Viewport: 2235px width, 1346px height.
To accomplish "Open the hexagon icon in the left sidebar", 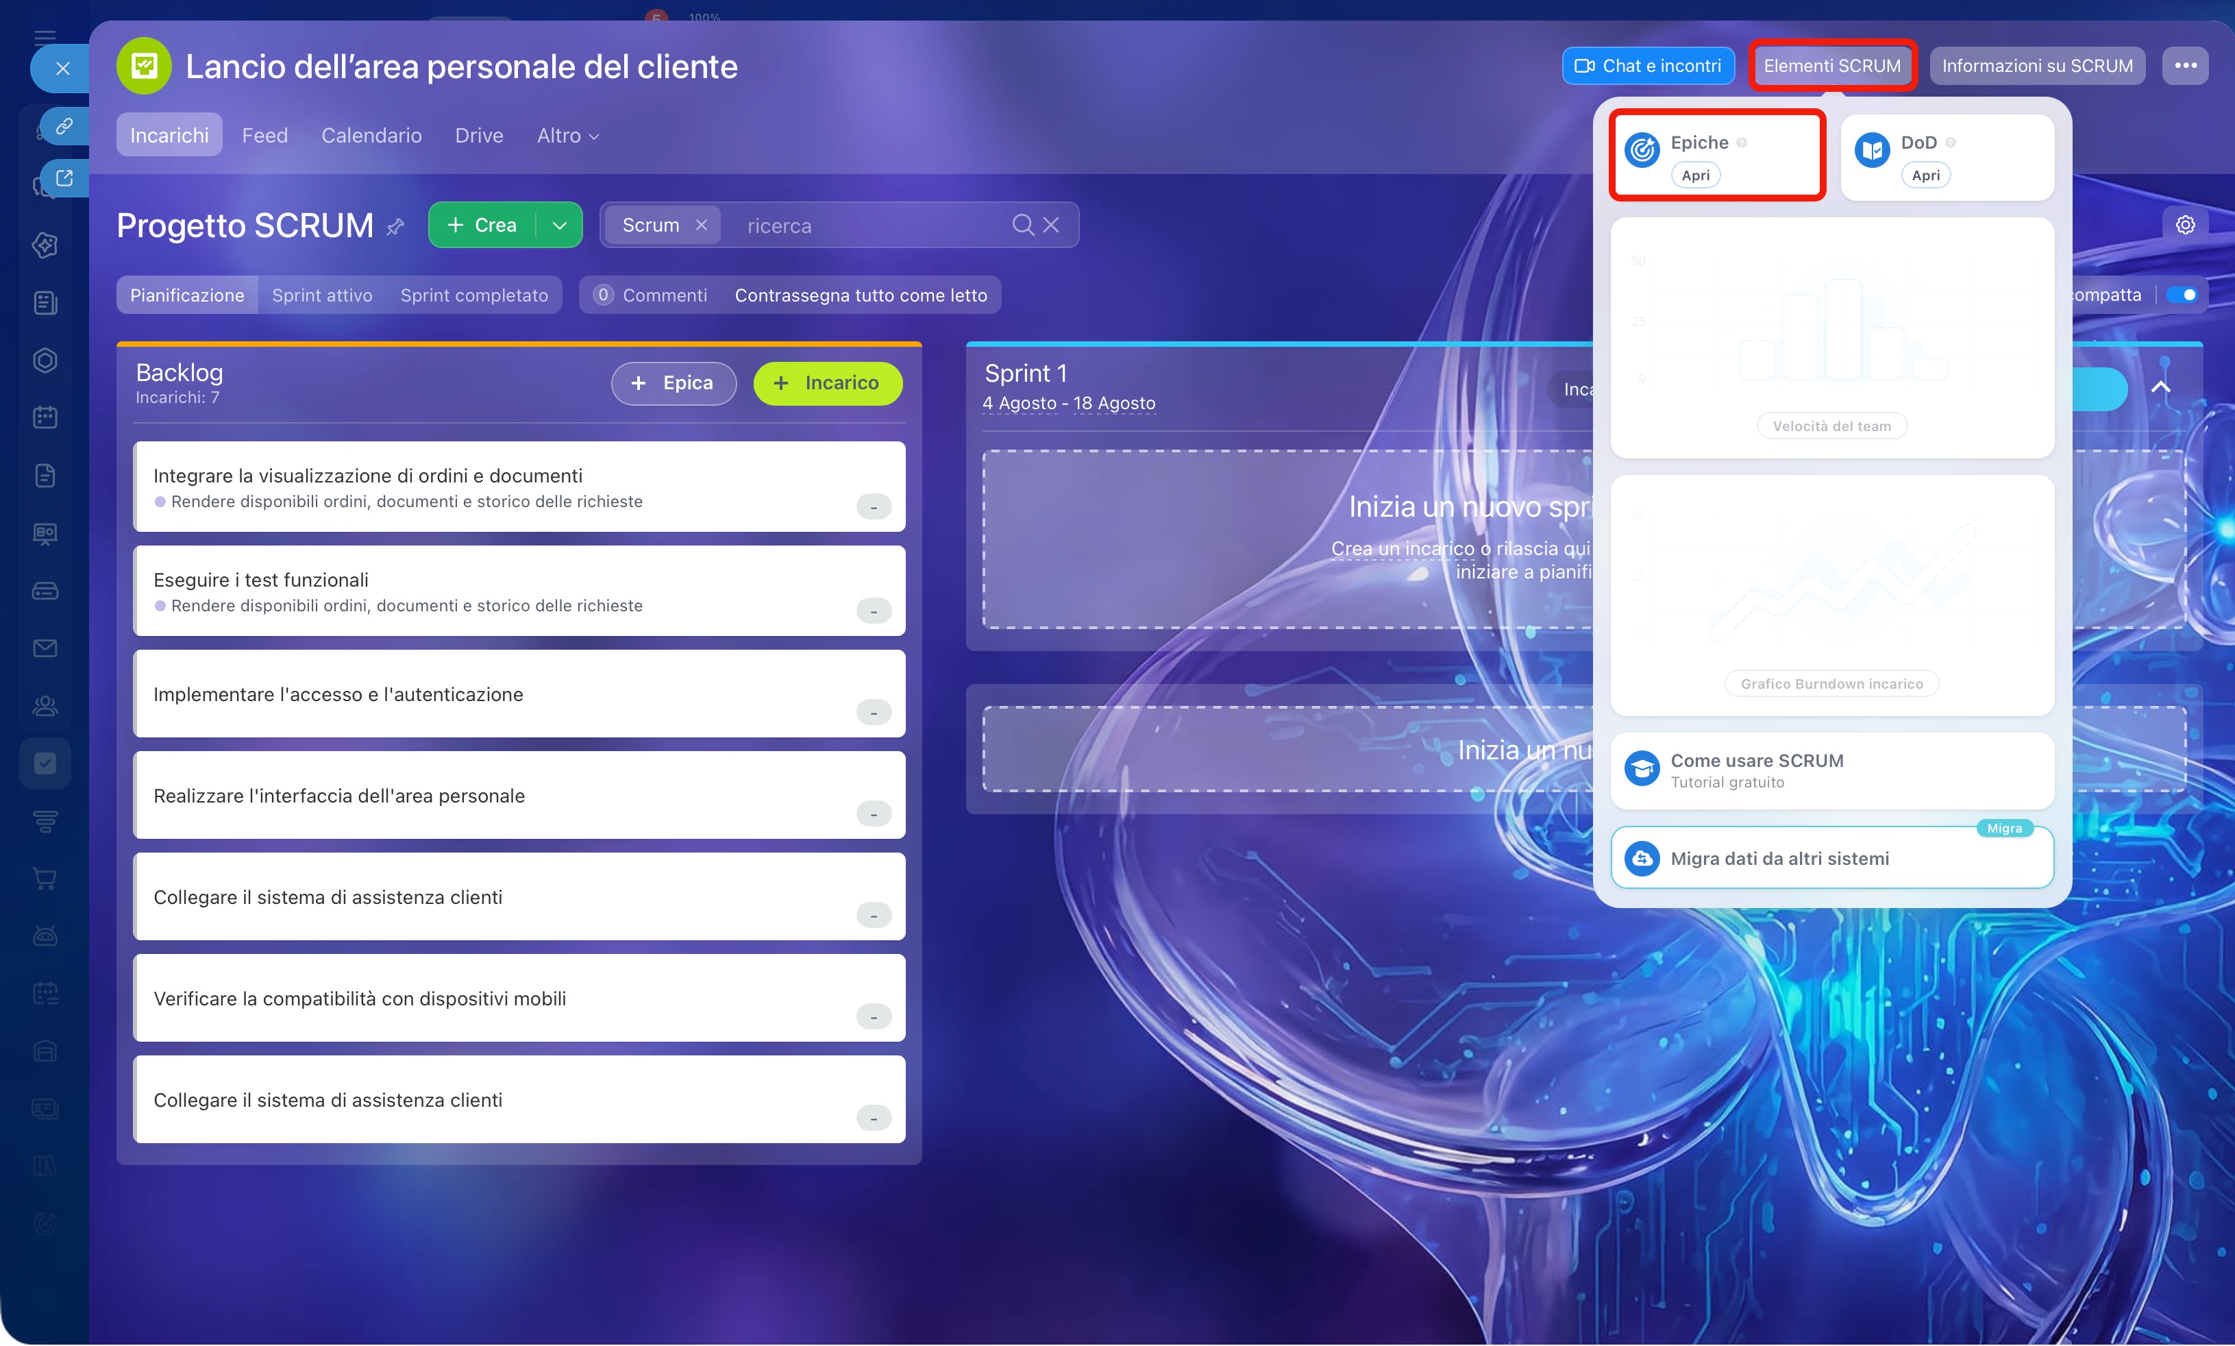I will tap(45, 360).
